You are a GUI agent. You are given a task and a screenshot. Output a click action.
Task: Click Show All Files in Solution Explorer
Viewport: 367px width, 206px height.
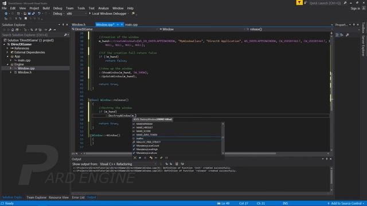[x=40, y=30]
